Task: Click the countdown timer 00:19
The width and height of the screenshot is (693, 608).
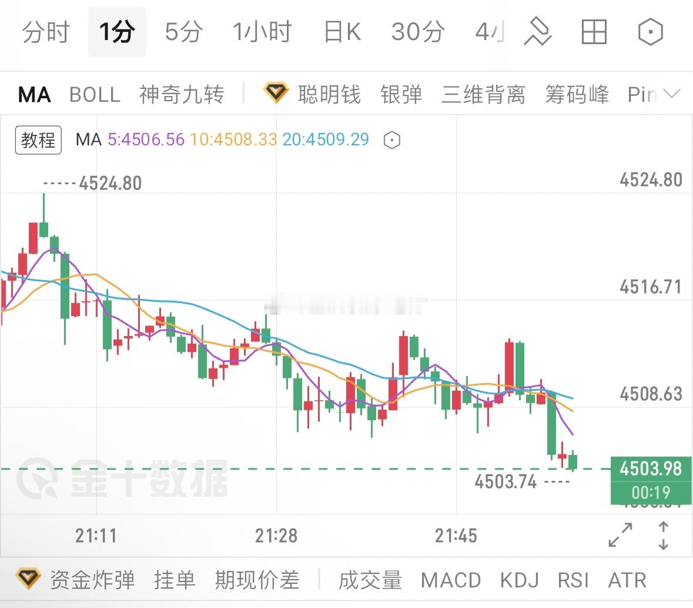Action: pyautogui.click(x=651, y=493)
